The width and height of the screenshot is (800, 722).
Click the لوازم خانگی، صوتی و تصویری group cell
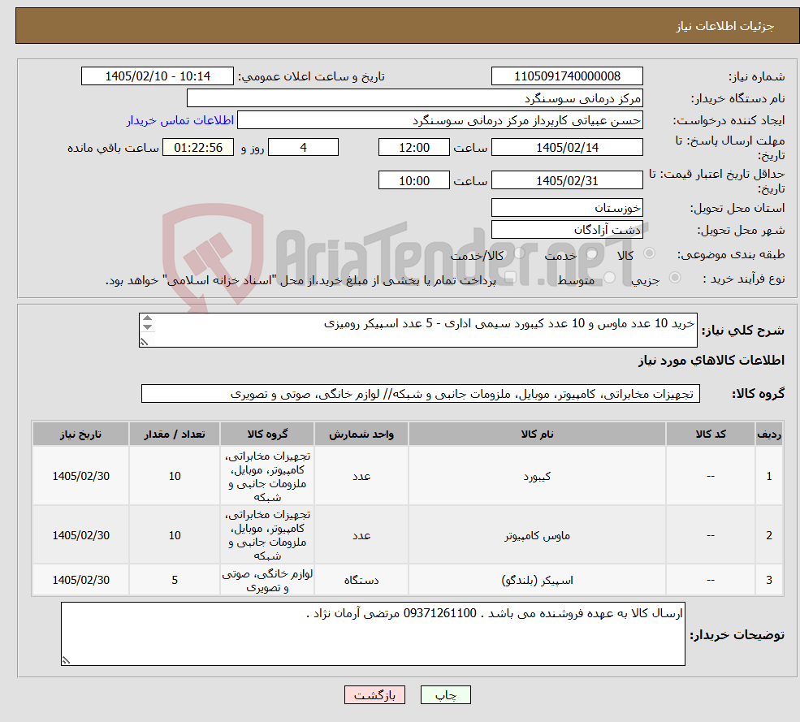click(267, 580)
